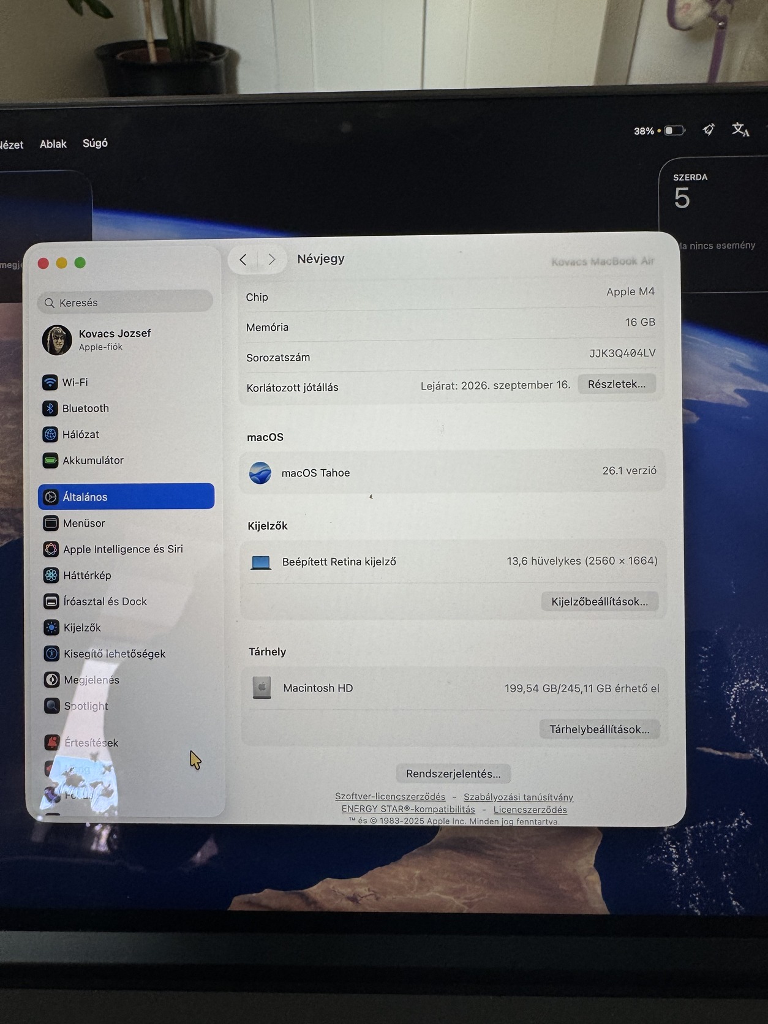Click the Apple M4 chip value

tap(630, 292)
